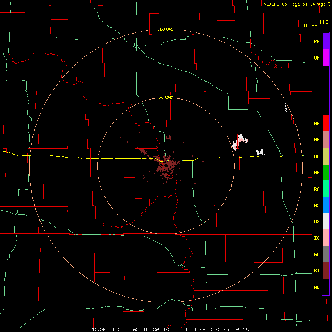332x332 pixels.
Task: Click the gray GC legend color swatch
Action: [x=326, y=254]
